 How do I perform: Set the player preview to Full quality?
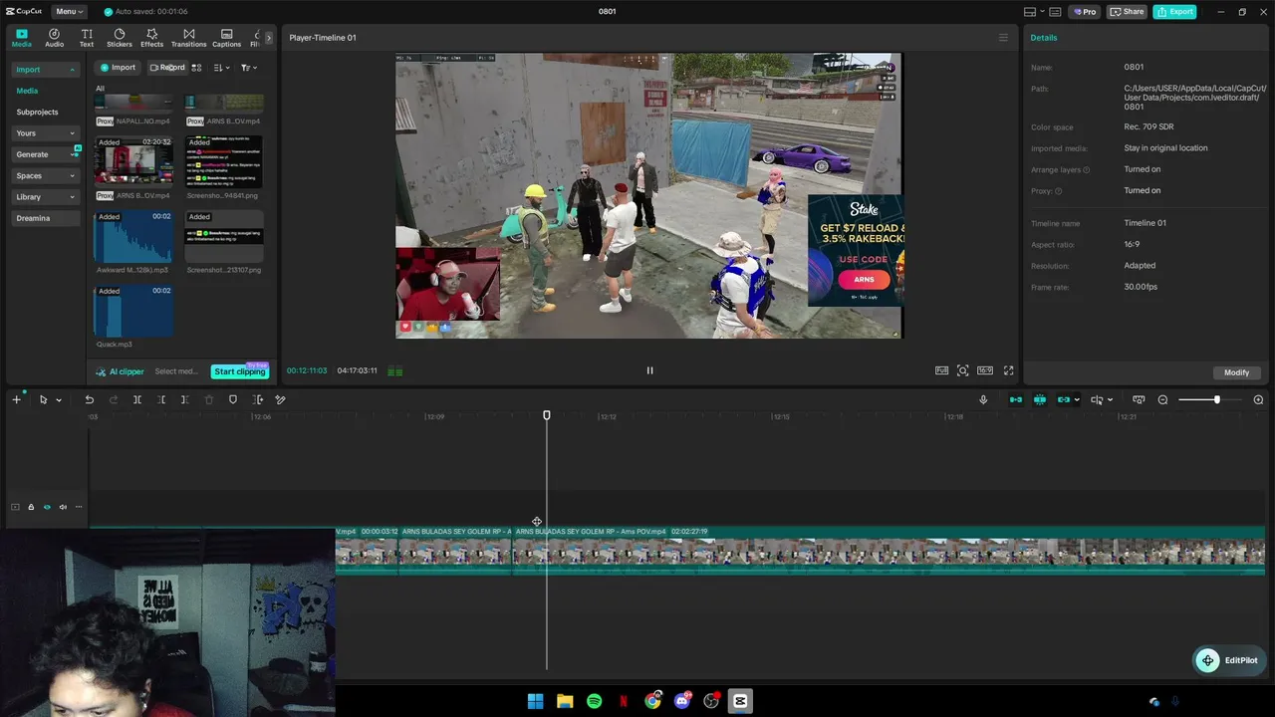(x=941, y=370)
